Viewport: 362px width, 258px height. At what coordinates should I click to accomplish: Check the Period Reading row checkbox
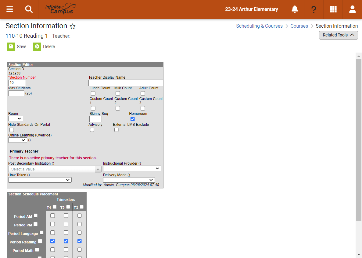40,241
